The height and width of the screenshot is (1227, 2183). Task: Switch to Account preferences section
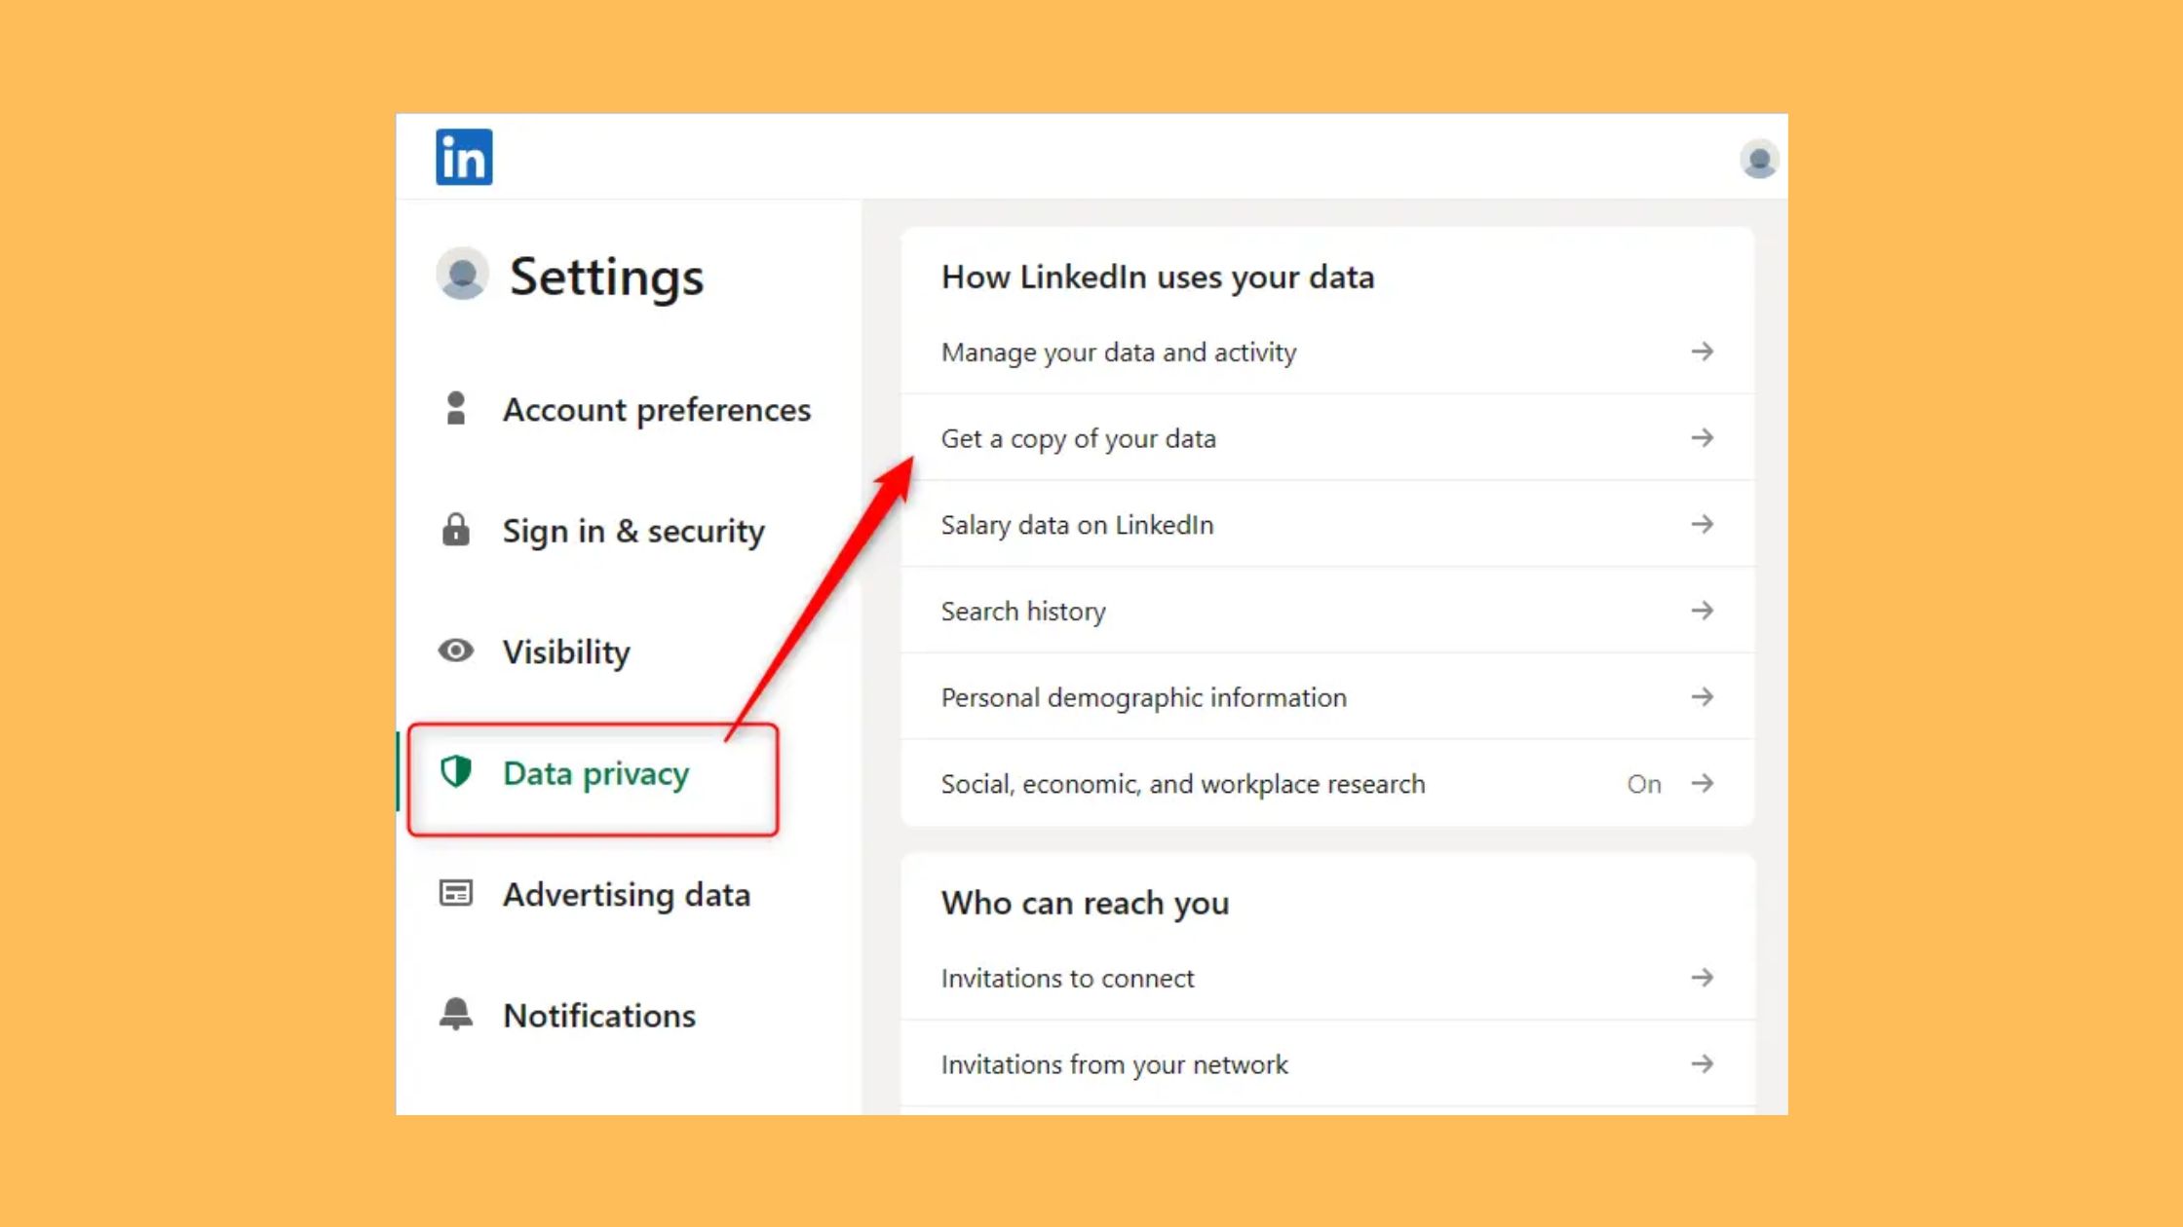coord(657,409)
